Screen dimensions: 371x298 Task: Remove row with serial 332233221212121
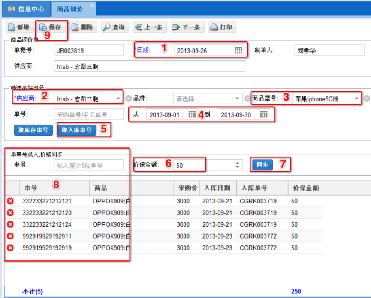[10, 201]
